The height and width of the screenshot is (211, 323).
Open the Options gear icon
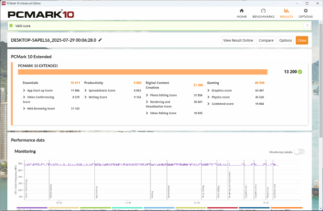tap(306, 11)
